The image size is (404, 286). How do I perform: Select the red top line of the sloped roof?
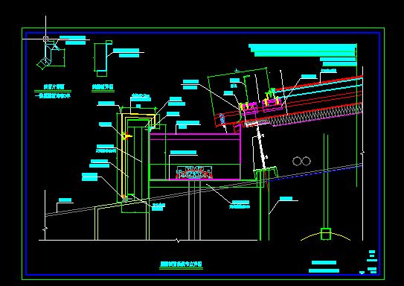[319, 83]
